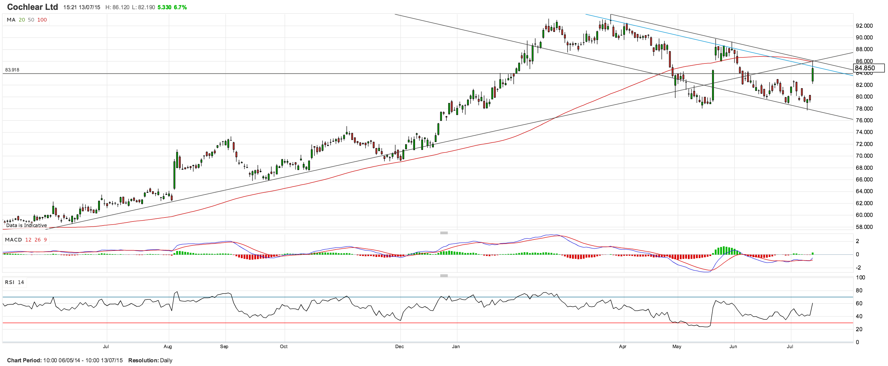888x366 pixels.
Task: Click the 6.7% percentage change
Action: (180, 7)
